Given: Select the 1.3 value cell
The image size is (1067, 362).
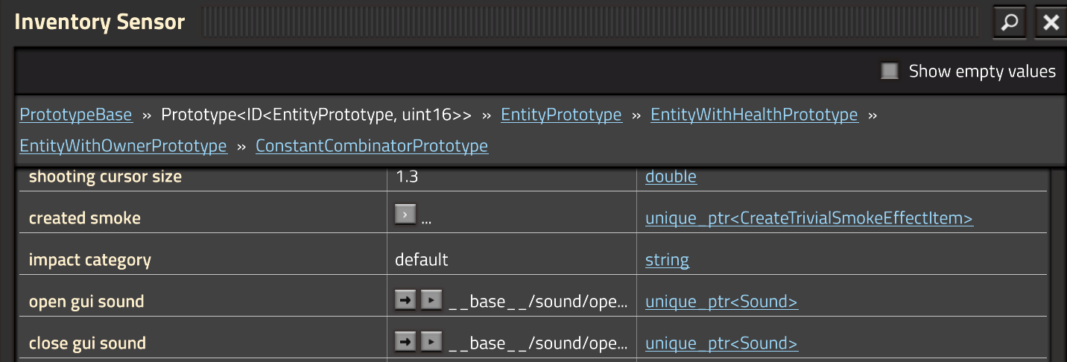Looking at the screenshot, I should point(407,177).
